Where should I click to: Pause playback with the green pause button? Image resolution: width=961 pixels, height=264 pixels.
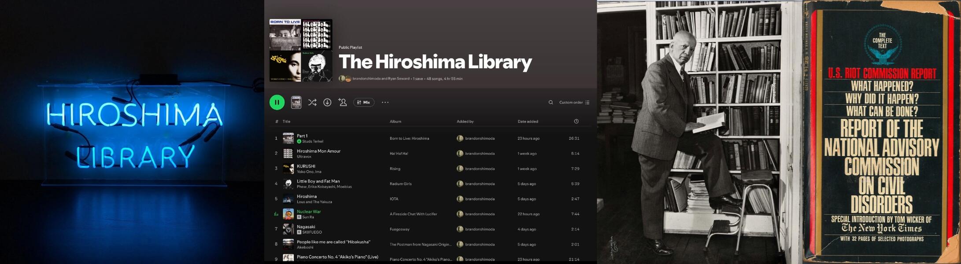277,102
